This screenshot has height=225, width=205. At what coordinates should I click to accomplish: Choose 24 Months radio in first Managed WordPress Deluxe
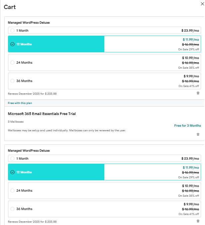[12, 63]
